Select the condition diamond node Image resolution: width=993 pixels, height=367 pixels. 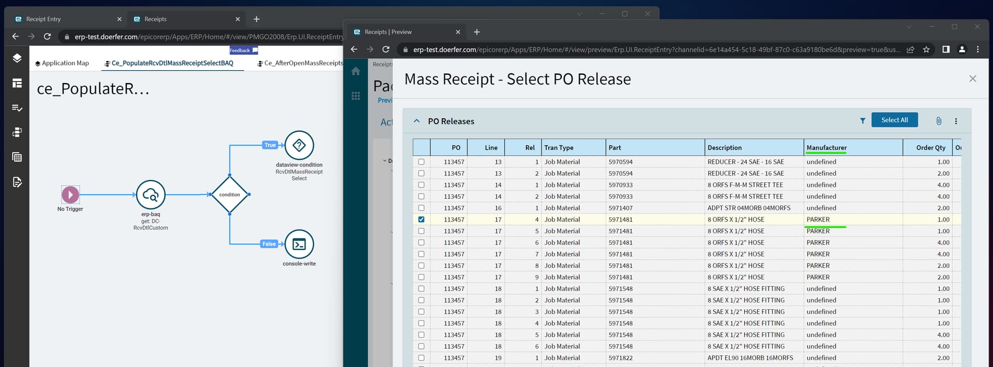pyautogui.click(x=230, y=195)
